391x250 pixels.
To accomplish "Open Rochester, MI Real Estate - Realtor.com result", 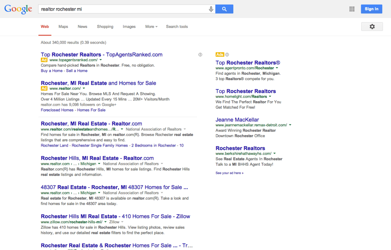I will pyautogui.click(x=91, y=124).
